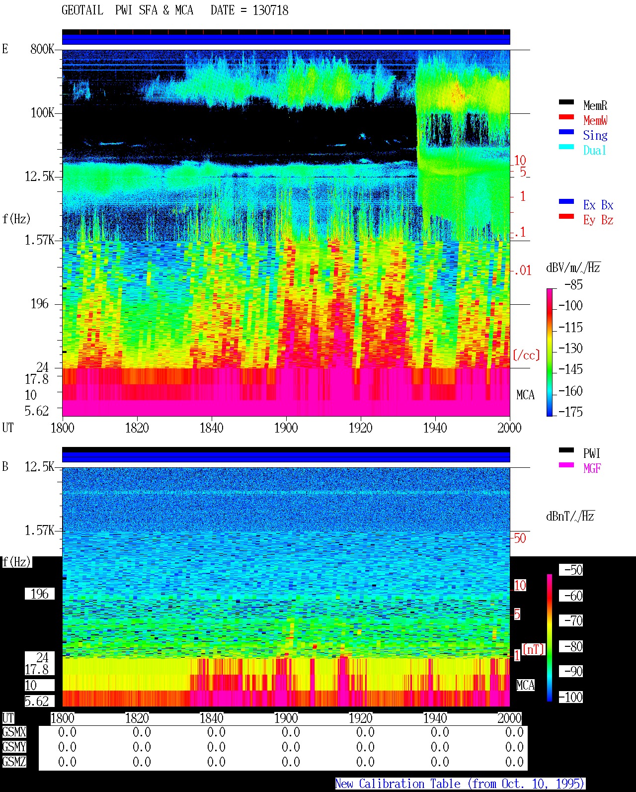
Task: Click the '100K' frequency axis label
Action: point(42,113)
